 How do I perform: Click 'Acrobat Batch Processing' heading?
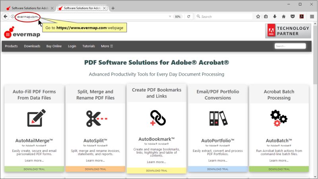click(x=279, y=95)
